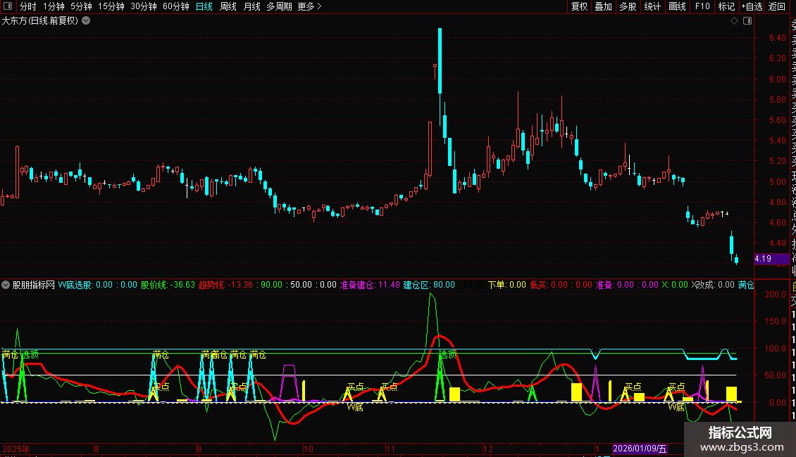Screen dimensions: 796x457
Task: Expand the 更多 period options
Action: 310,6
